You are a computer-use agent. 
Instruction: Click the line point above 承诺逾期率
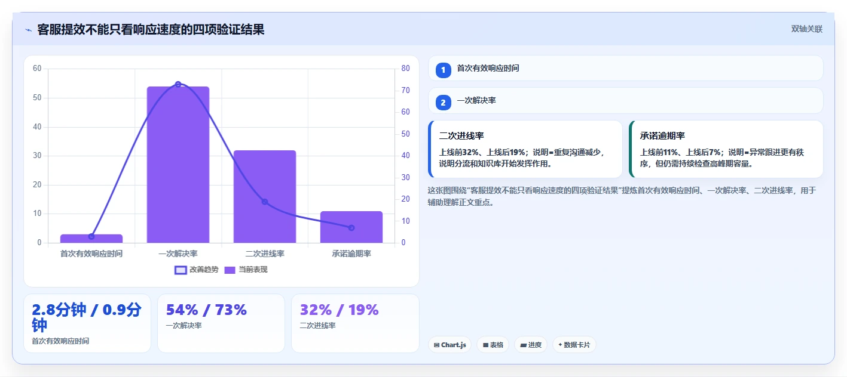pos(351,228)
